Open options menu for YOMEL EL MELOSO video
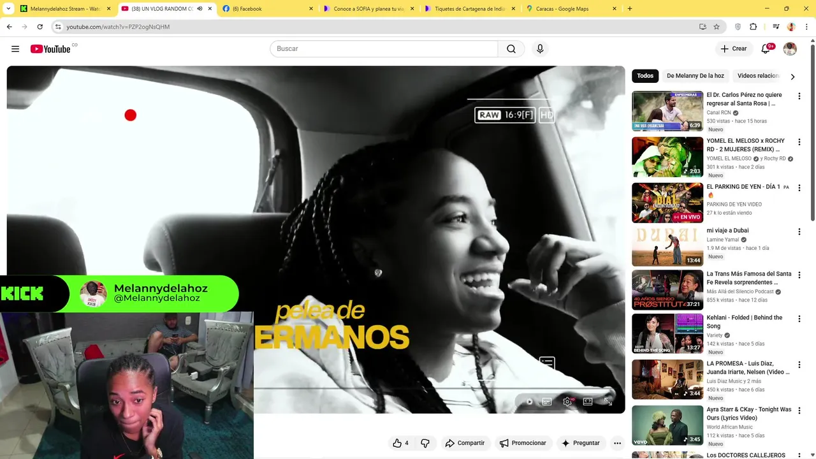This screenshot has width=816, height=459. 799,142
